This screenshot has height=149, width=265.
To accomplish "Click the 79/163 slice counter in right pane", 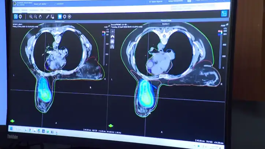I will (210, 142).
